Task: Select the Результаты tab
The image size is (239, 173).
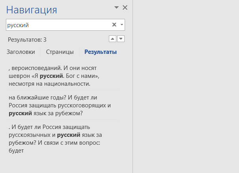Action: coord(100,52)
